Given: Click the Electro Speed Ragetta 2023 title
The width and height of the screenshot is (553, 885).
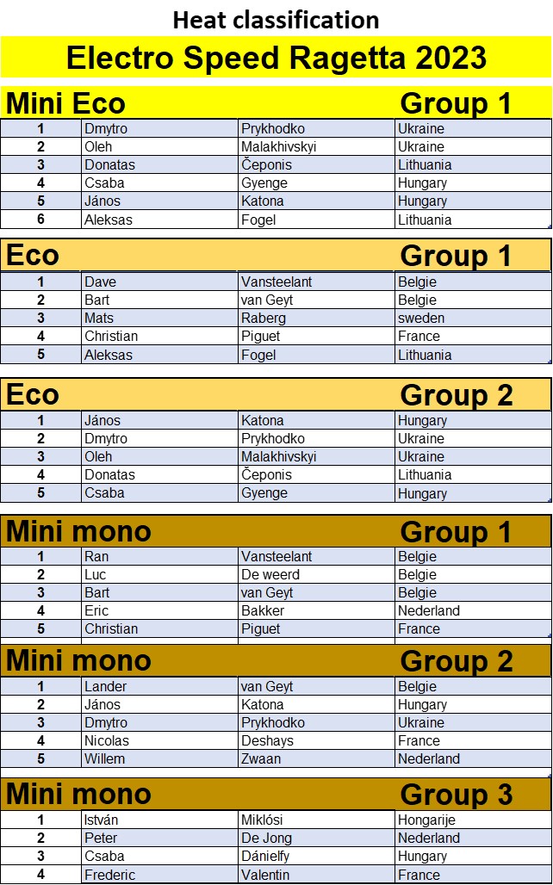Looking at the screenshot, I should click(x=276, y=58).
